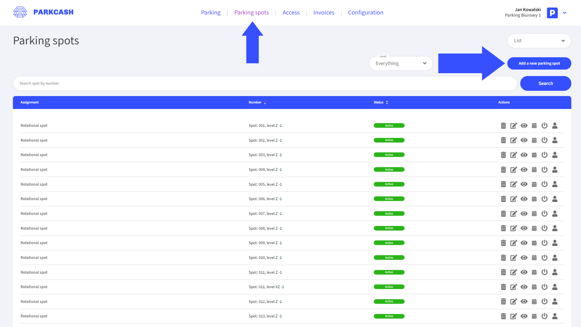This screenshot has height=327, width=581.
Task: Edit spot 002 with the pencil icon
Action: click(514, 140)
